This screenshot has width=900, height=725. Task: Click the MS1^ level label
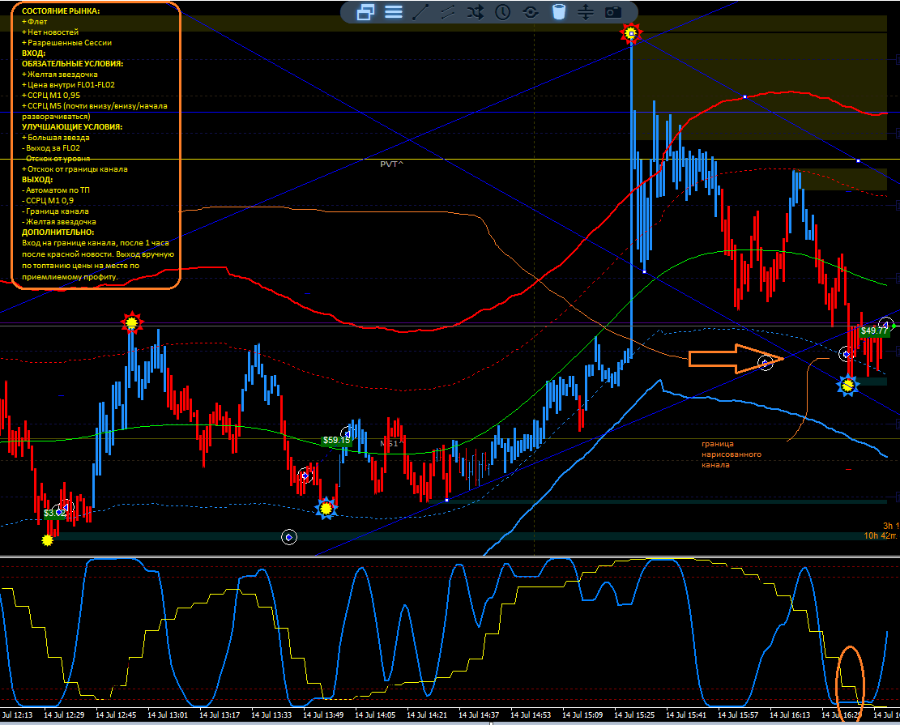click(x=392, y=444)
